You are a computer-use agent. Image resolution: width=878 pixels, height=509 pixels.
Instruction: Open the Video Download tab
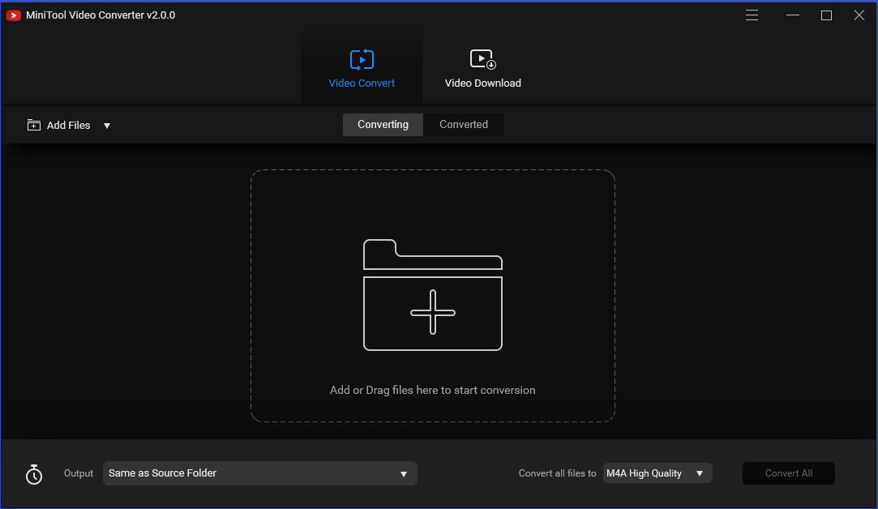(482, 68)
